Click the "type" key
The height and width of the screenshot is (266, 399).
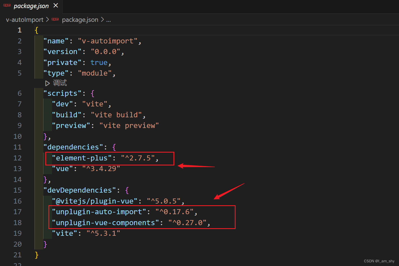56,73
